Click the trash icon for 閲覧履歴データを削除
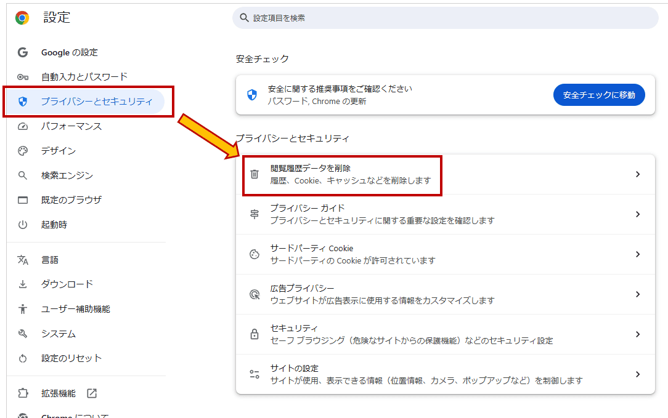Image resolution: width=668 pixels, height=418 pixels. [x=255, y=174]
